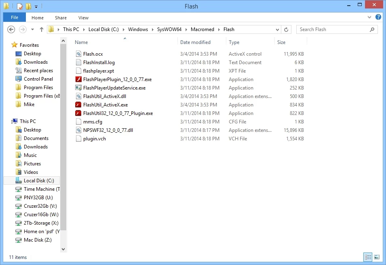Expand the ribbon with chevron

(369, 17)
